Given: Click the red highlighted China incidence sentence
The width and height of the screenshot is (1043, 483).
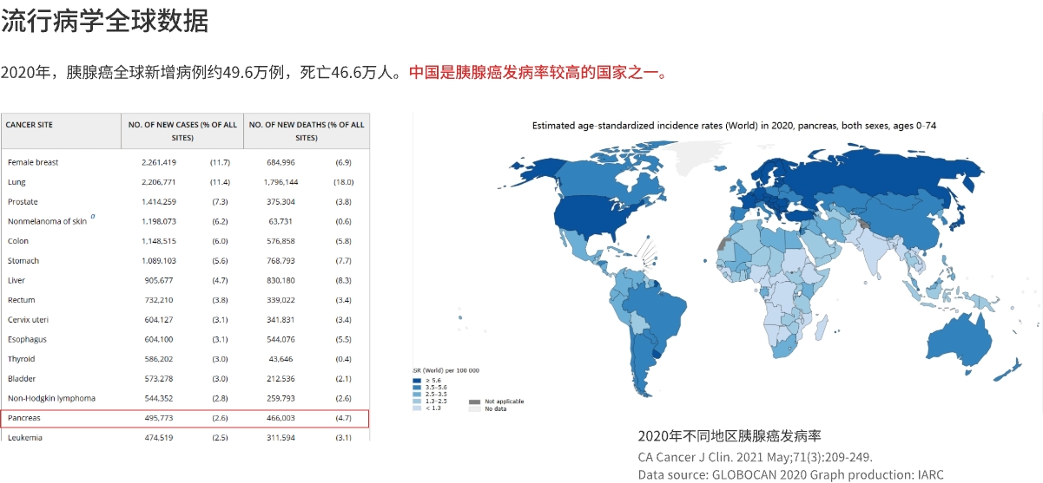Looking at the screenshot, I should 538,72.
